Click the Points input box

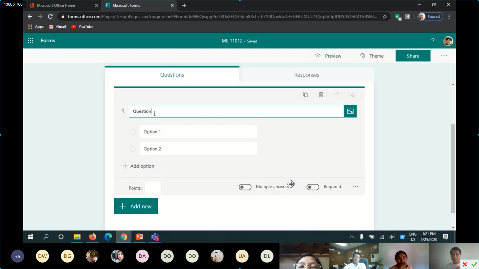click(x=153, y=188)
